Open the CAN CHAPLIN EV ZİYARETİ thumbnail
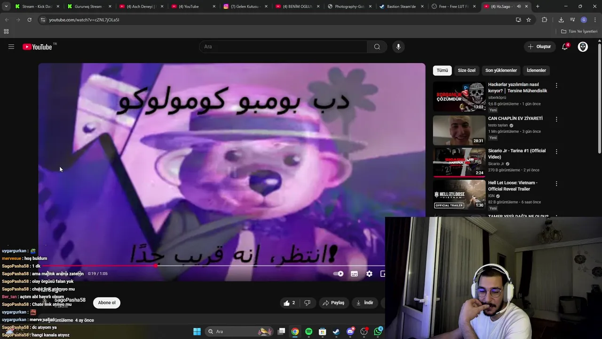 [x=459, y=130]
